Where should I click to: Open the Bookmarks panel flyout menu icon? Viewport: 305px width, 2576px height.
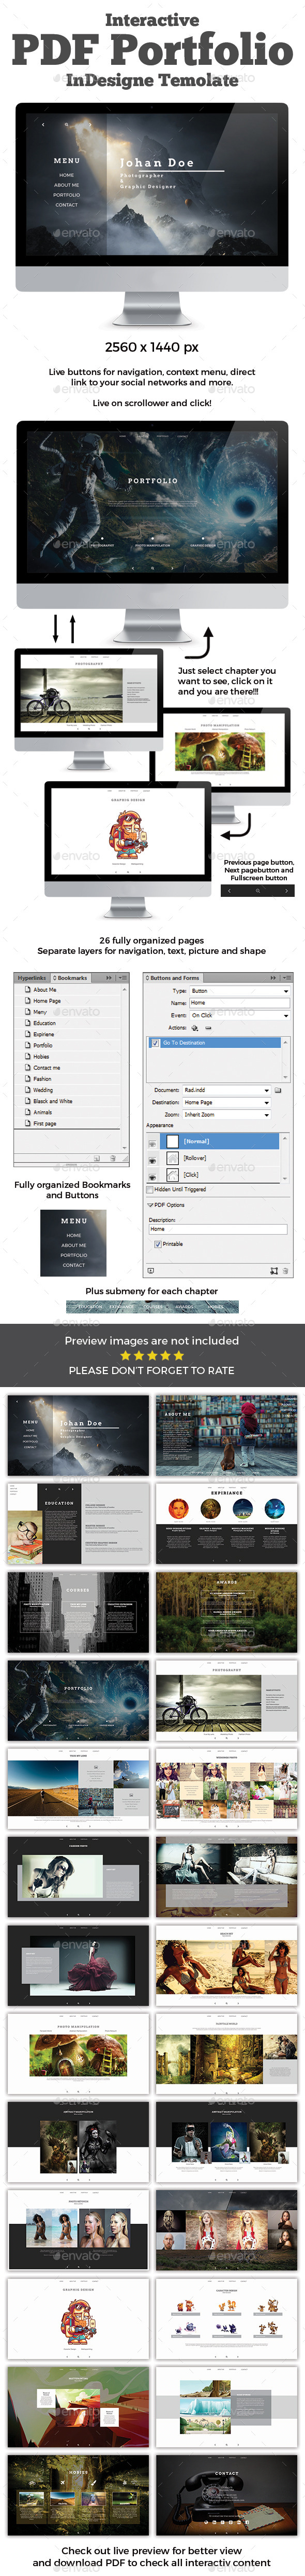click(x=121, y=977)
